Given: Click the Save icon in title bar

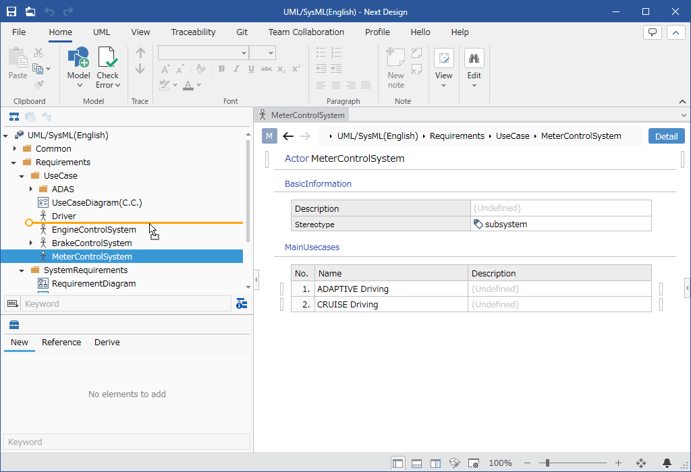Looking at the screenshot, I should (11, 11).
